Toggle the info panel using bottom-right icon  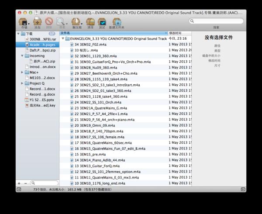[x=243, y=189]
